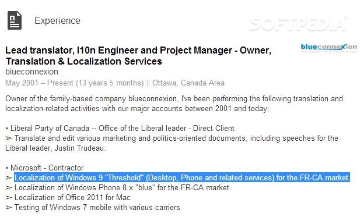Click the arrow bullet before Office 2011 line
Viewport: 364px width, 217px height.
click(9, 198)
